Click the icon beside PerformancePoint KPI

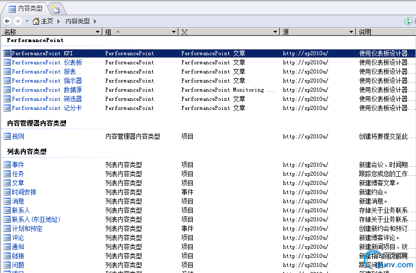(x=7, y=53)
